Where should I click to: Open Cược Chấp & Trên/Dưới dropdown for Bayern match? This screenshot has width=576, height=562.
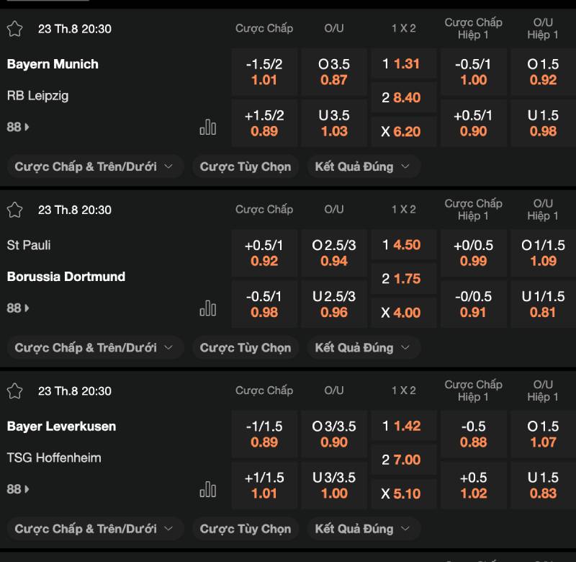(94, 166)
